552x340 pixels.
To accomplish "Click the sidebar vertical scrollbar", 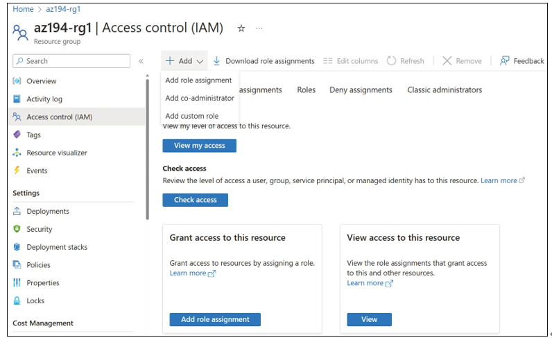I will click(x=147, y=148).
